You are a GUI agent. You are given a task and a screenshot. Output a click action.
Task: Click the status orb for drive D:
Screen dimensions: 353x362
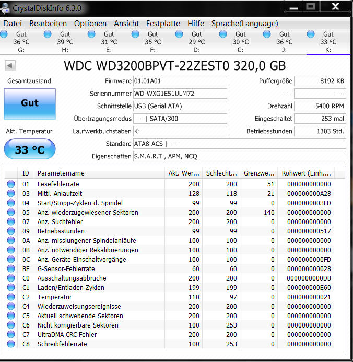[179, 34]
